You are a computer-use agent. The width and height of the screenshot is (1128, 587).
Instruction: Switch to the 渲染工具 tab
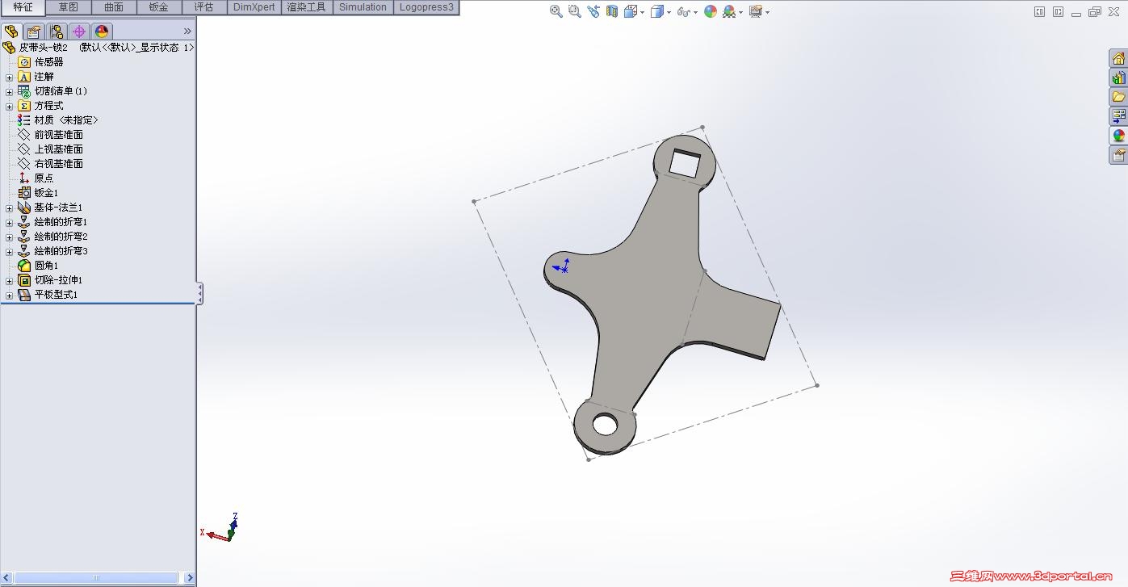pyautogui.click(x=307, y=7)
